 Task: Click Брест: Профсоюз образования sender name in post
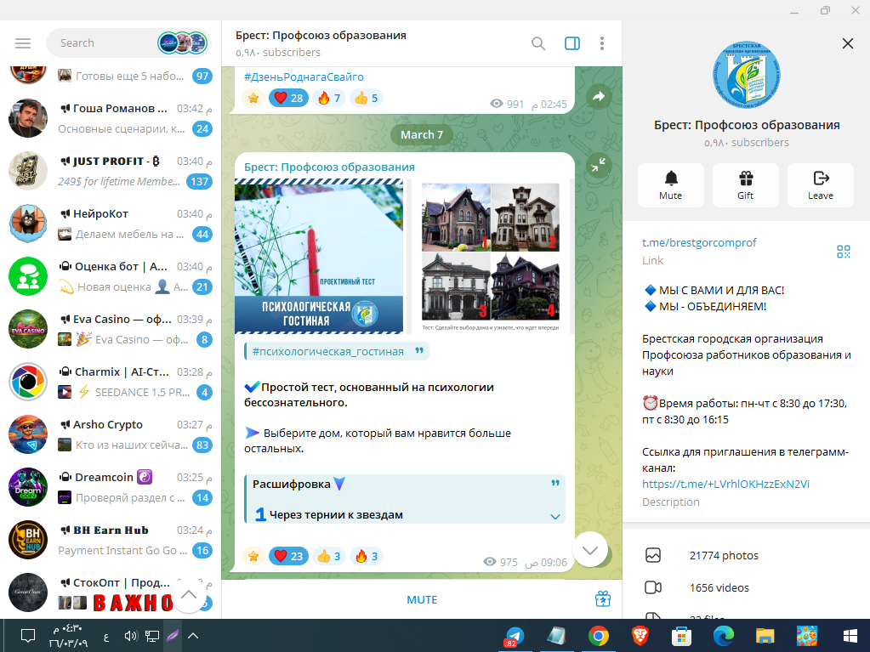330,167
